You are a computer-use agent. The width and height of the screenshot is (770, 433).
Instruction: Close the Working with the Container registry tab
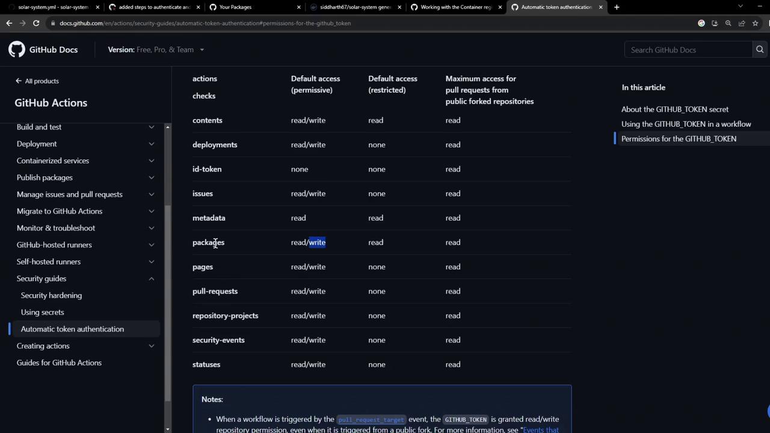pyautogui.click(x=500, y=7)
